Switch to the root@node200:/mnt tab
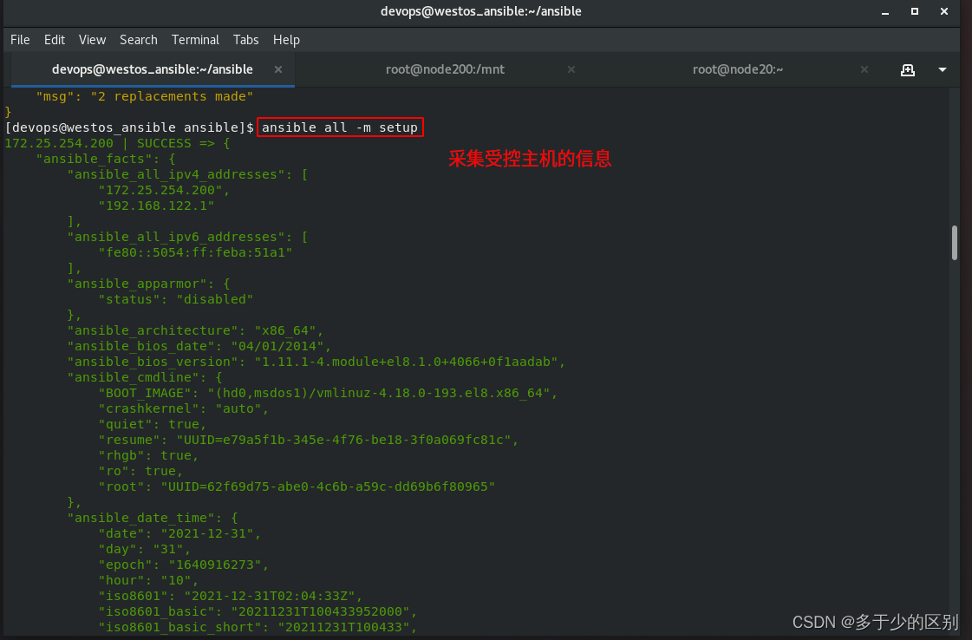 point(445,69)
